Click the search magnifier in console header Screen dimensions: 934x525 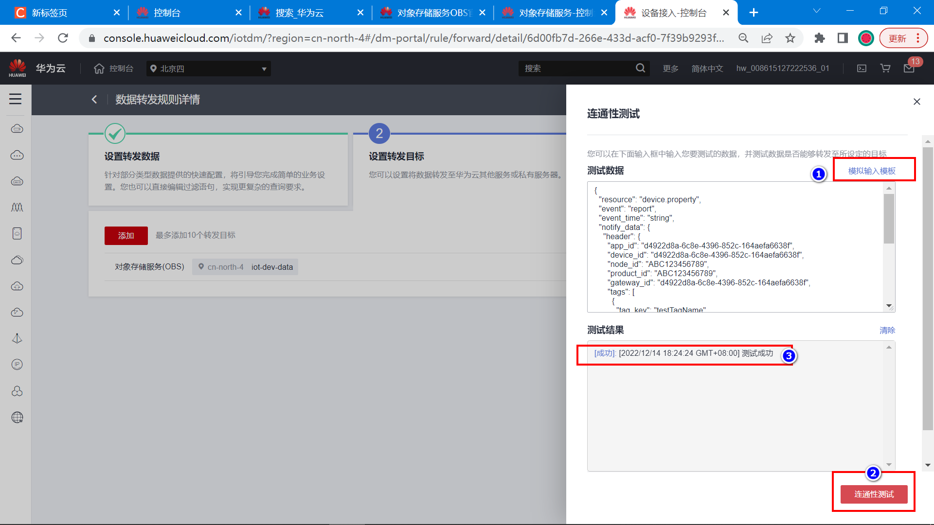pos(640,69)
